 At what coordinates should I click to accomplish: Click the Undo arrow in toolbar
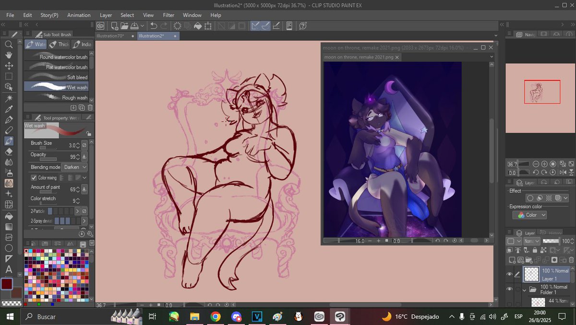pos(154,26)
